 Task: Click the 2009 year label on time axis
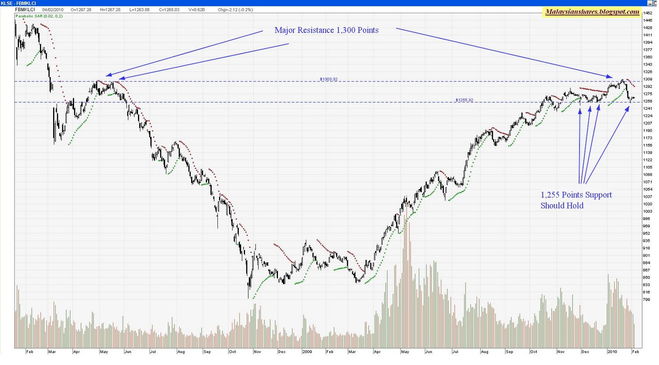(307, 352)
